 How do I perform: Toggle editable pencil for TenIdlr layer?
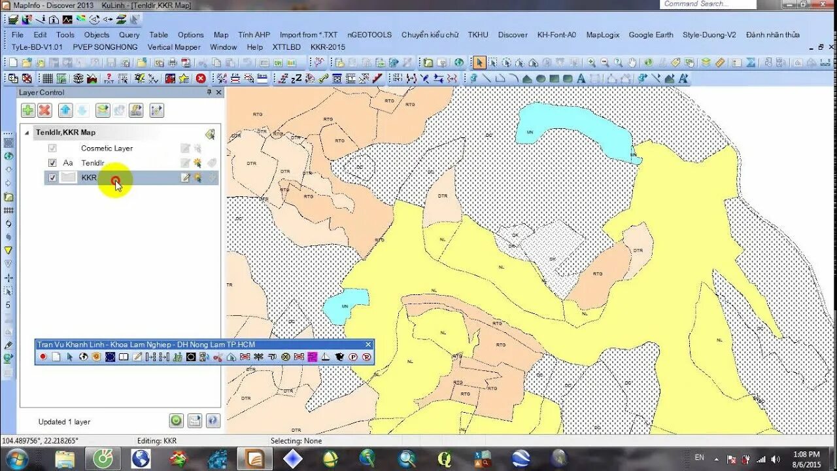[x=186, y=163]
